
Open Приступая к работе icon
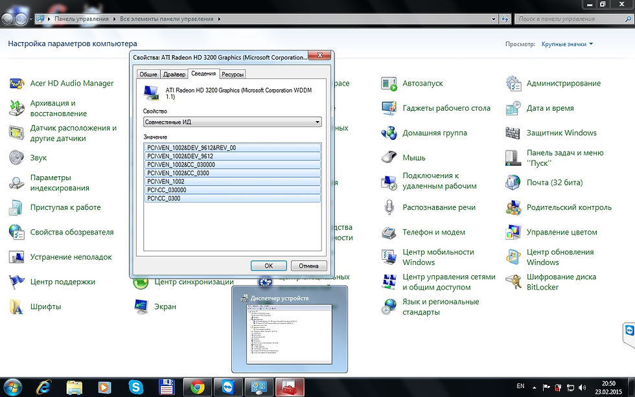pos(17,207)
